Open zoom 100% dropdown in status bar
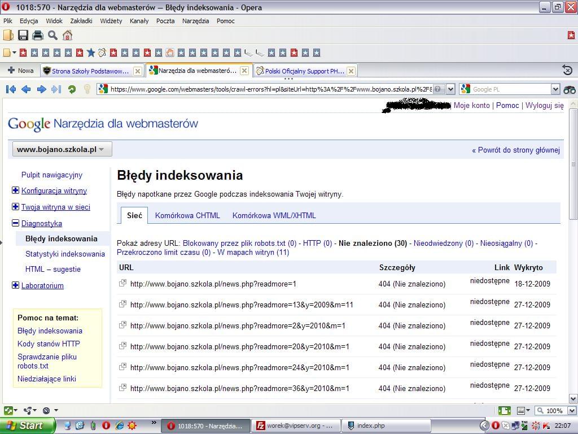The width and height of the screenshot is (578, 434). [572, 410]
